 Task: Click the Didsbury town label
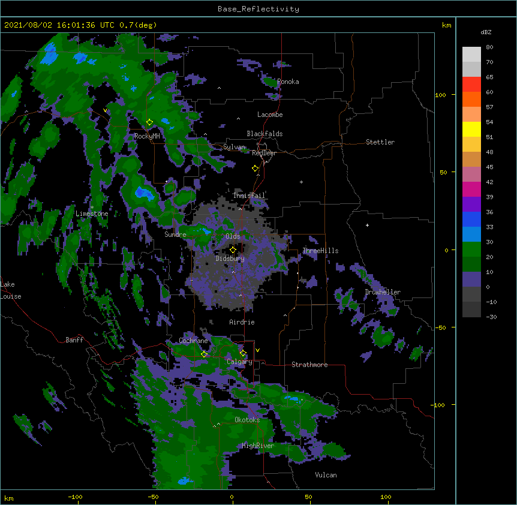coord(230,258)
